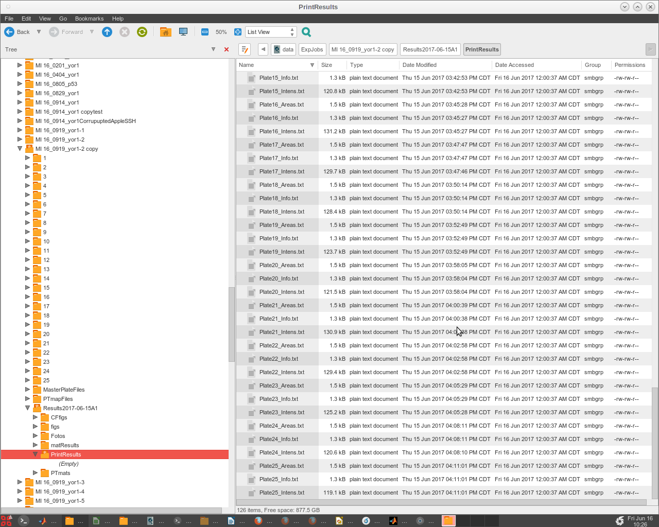Viewport: 659px width, 527px height.
Task: Sort by Date Modified column header
Action: [419, 65]
